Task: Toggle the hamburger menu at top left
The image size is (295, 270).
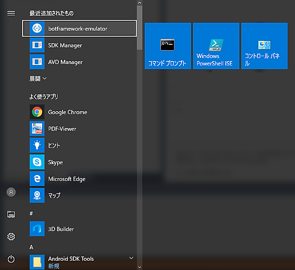Action: pos(11,13)
